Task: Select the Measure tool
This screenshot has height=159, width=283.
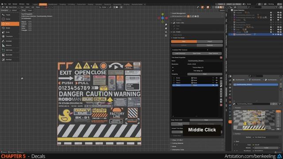Action: pyautogui.click(x=10, y=45)
